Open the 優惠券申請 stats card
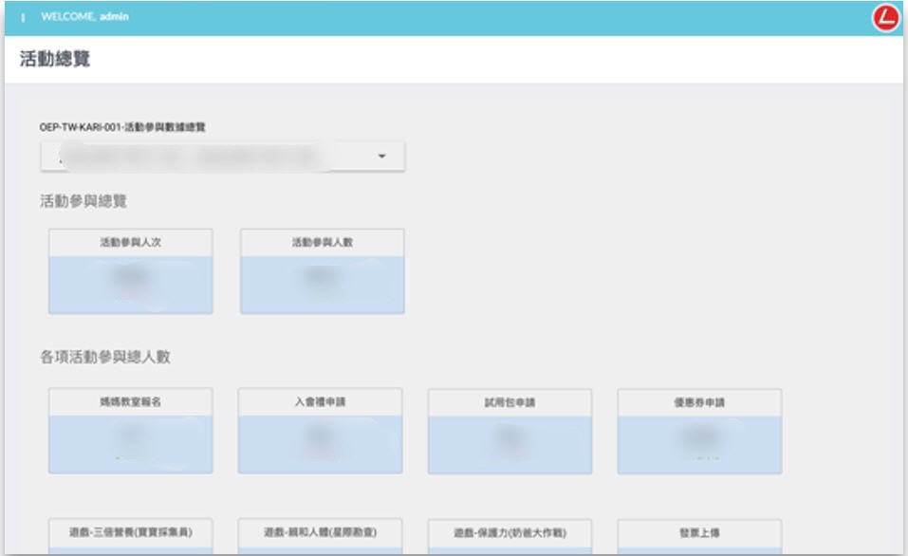The width and height of the screenshot is (908, 556). (x=699, y=432)
